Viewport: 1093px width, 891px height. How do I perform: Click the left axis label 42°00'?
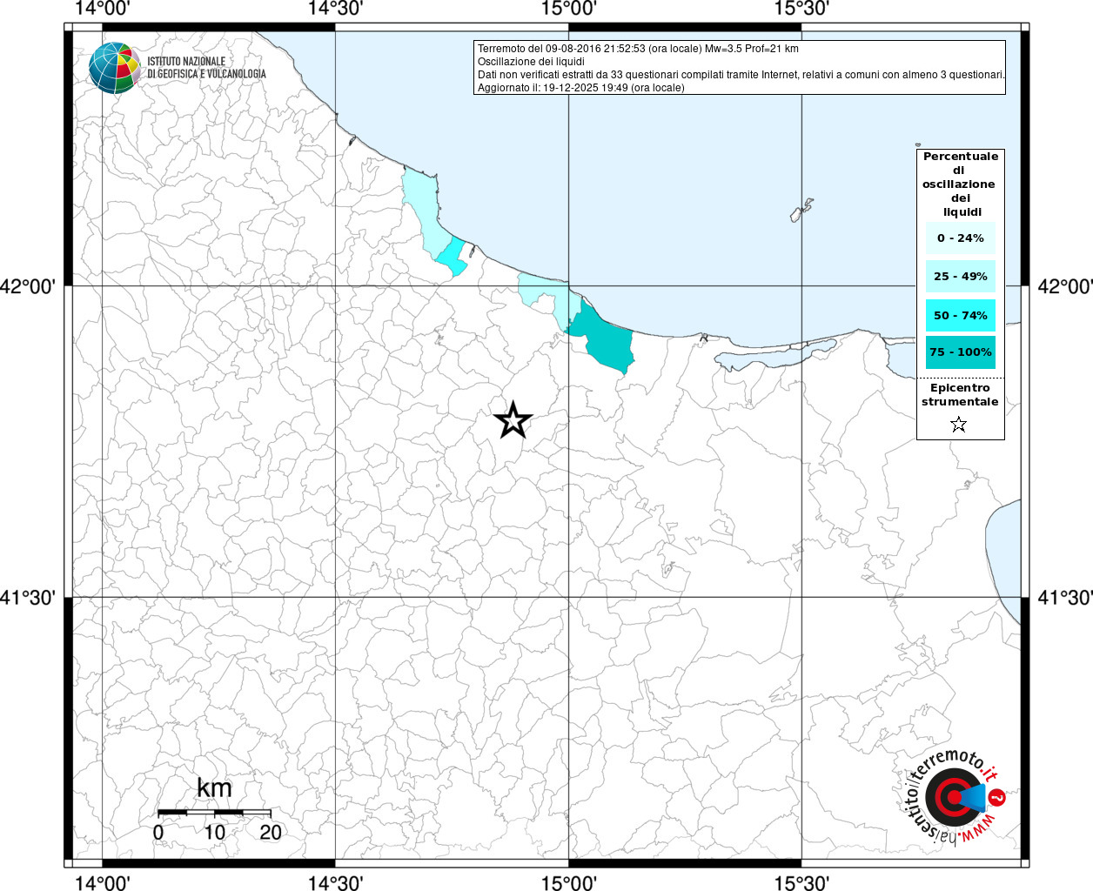28,286
